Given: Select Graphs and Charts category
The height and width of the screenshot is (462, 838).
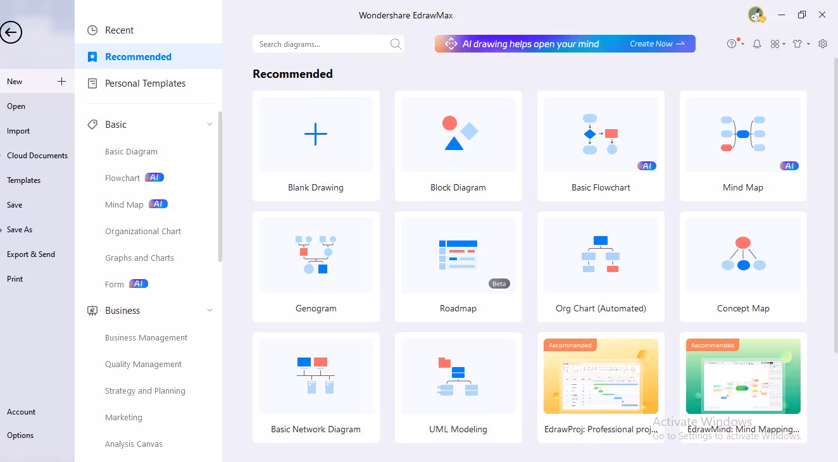Looking at the screenshot, I should click(x=139, y=258).
